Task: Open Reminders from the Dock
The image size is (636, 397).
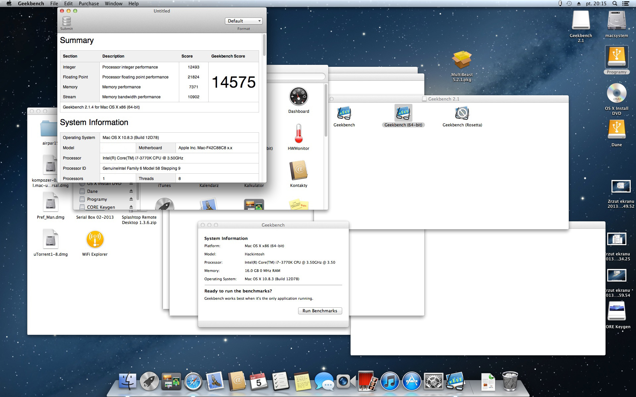Action: (x=281, y=381)
